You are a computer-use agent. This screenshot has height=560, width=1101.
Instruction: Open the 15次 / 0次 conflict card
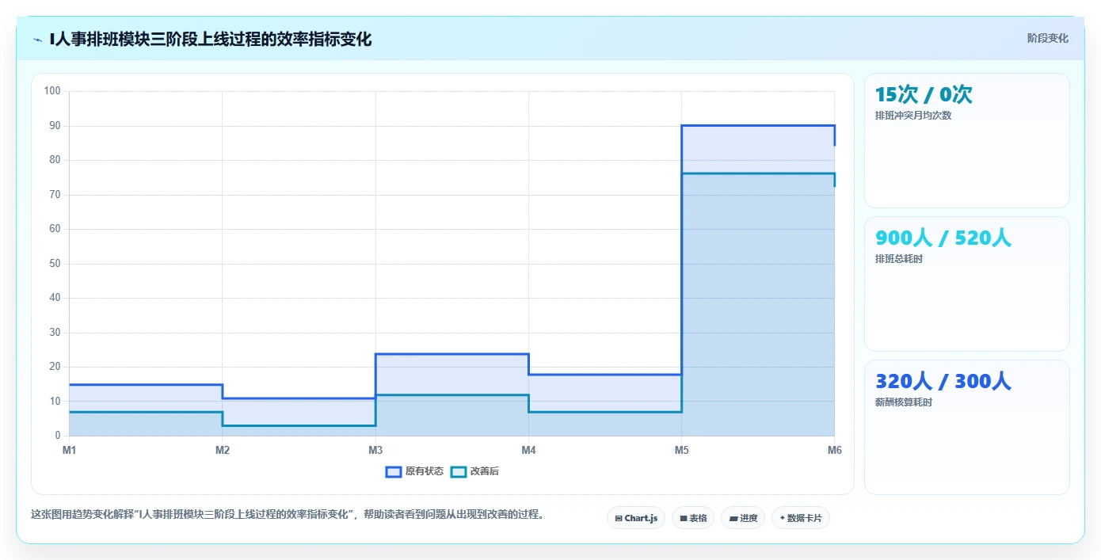click(967, 141)
